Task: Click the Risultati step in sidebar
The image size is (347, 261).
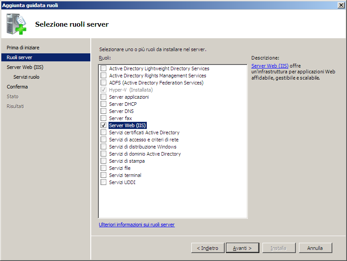Action: [15, 106]
